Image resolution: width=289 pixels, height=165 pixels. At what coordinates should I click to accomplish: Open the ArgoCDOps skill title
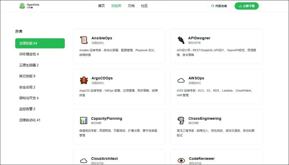[102, 78]
